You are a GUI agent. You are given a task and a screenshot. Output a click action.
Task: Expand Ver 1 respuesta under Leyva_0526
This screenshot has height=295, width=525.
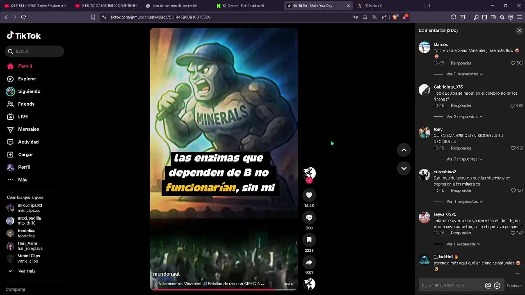(x=463, y=244)
